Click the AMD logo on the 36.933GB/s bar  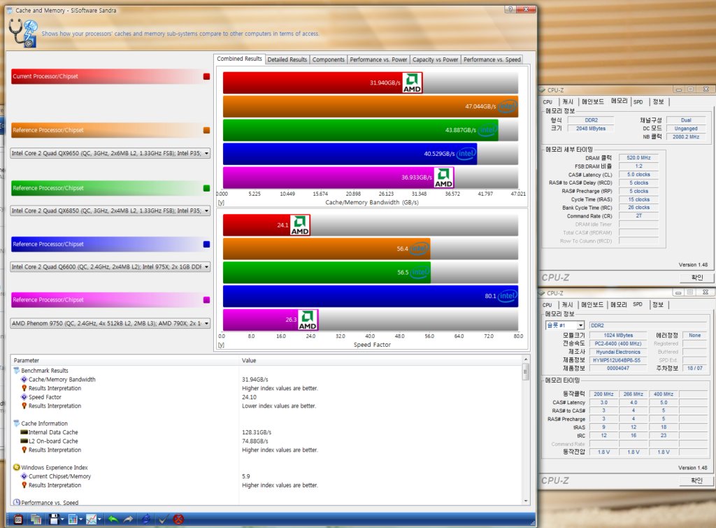[x=443, y=178]
